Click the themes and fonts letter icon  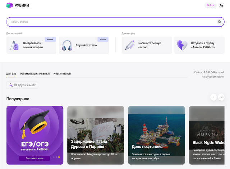14,46
